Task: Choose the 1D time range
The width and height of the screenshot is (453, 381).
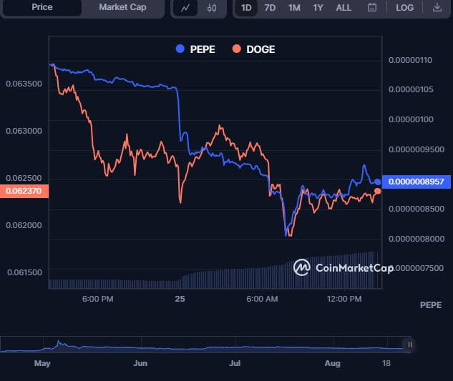Action: point(246,8)
